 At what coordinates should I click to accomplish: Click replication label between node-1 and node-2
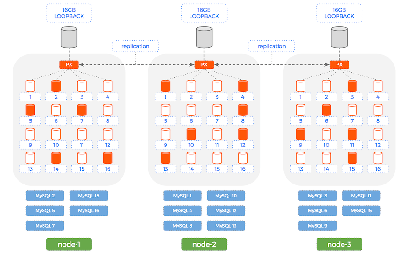(x=135, y=46)
